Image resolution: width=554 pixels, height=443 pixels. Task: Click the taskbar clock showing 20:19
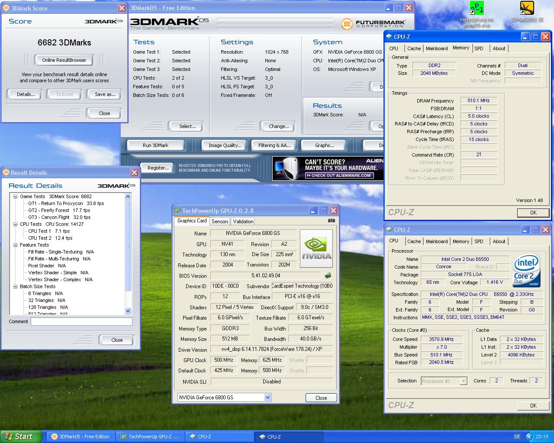click(541, 437)
